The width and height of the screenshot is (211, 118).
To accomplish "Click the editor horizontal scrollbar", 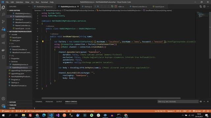I will 111,98.
